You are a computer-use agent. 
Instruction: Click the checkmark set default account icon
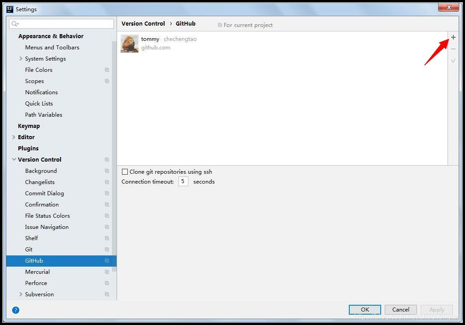pyautogui.click(x=453, y=61)
